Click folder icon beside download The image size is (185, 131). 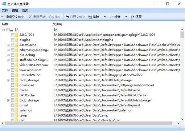pyautogui.click(x=16, y=85)
